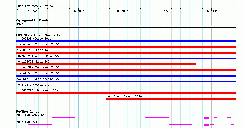Click the left arrow of the ruler
Image resolution: width=244 pixels, height=128 pixels.
click(17, 9)
